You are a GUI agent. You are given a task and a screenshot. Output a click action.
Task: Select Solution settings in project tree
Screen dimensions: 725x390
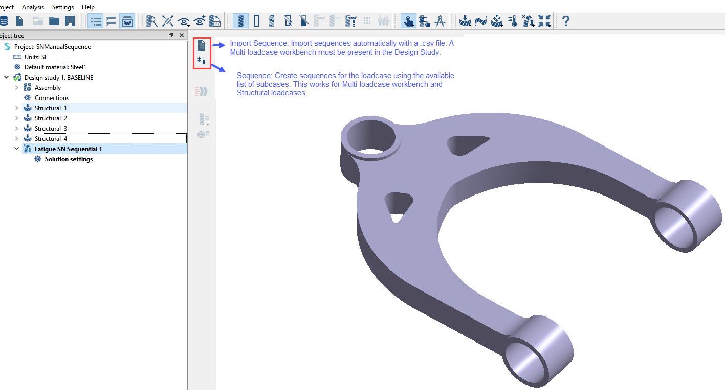[x=69, y=159]
